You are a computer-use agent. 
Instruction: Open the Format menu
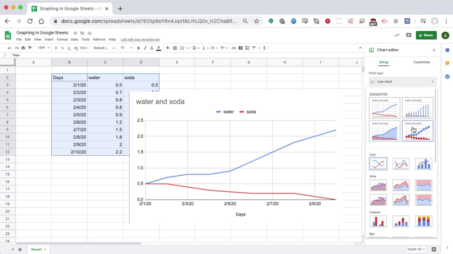pyautogui.click(x=62, y=40)
